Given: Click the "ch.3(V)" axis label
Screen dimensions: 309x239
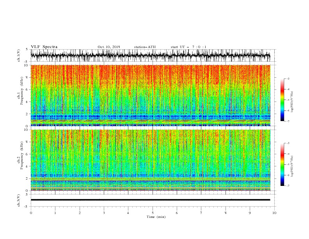Looking at the screenshot, I should point(19,201).
